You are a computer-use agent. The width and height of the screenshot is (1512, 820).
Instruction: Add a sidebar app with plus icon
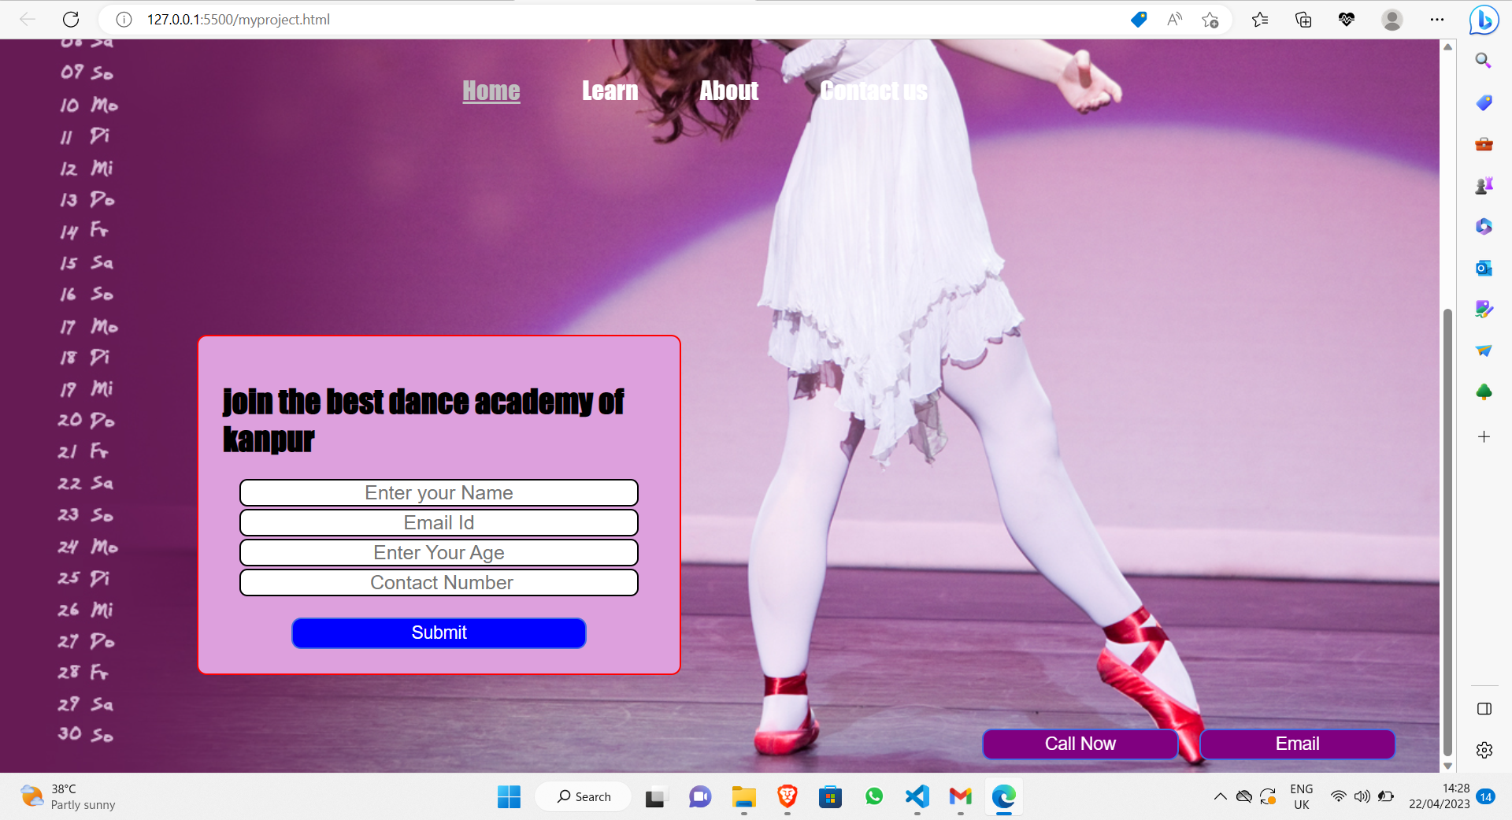(1484, 436)
